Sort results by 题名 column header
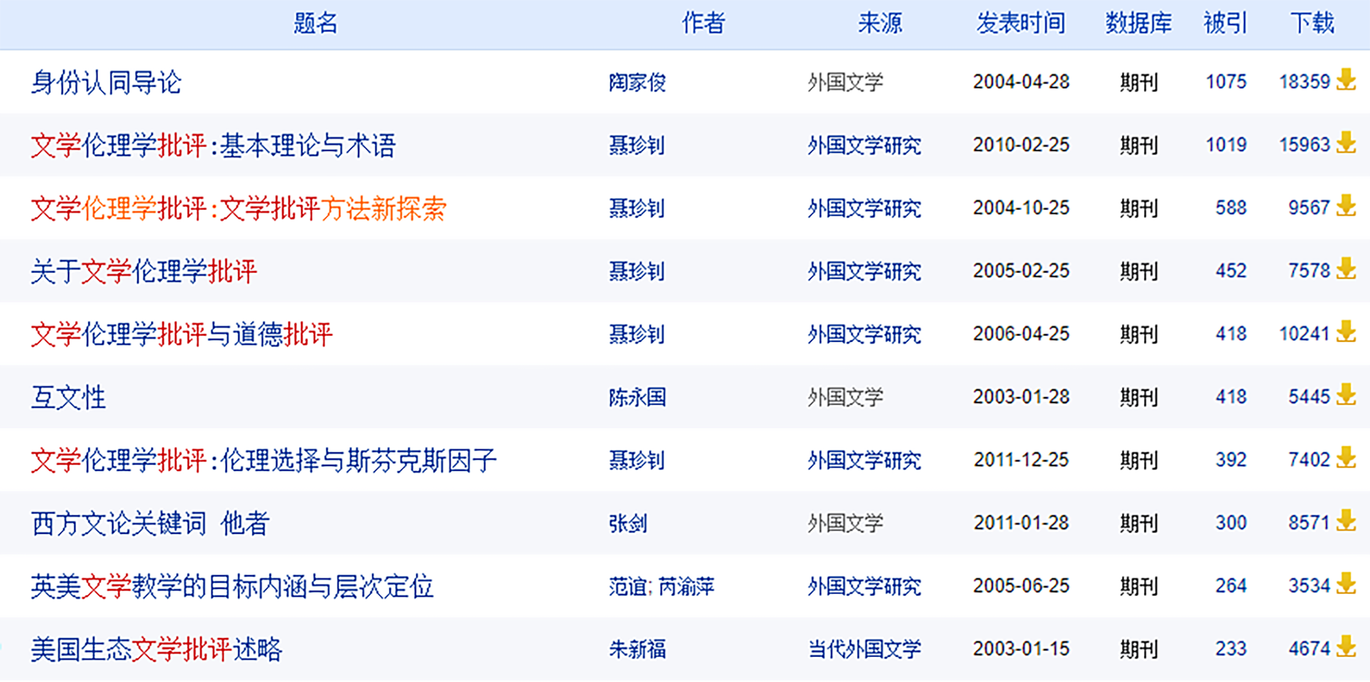The width and height of the screenshot is (1370, 682). pos(315,23)
